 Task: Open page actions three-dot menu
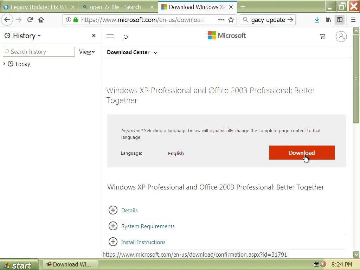click(221, 20)
